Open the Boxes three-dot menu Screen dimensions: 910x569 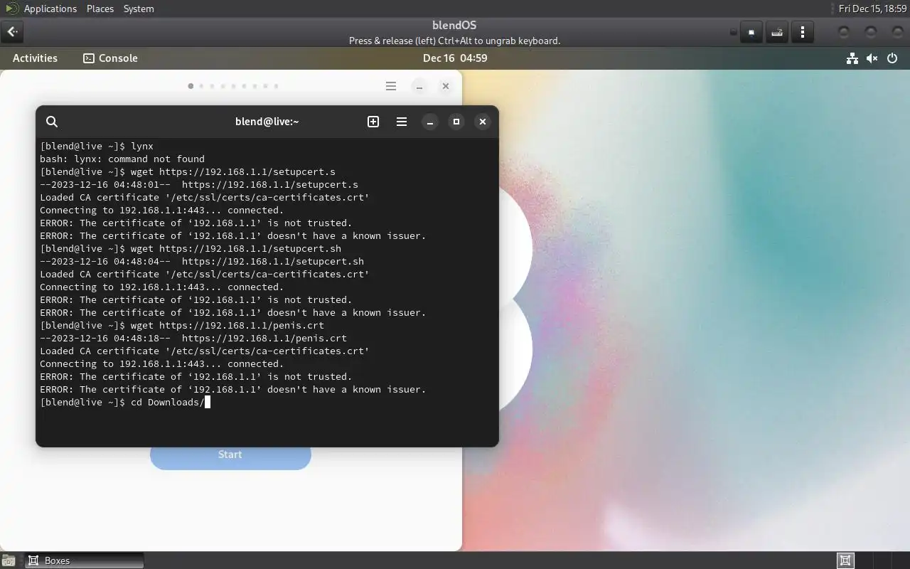pos(803,32)
